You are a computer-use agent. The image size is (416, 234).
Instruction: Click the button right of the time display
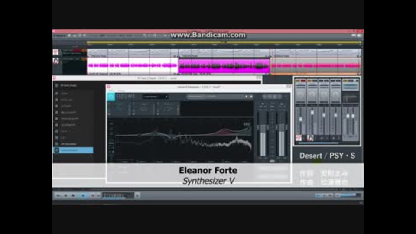point(137,196)
